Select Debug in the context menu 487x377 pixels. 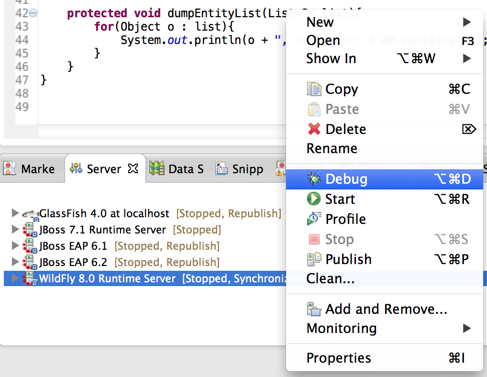385,179
